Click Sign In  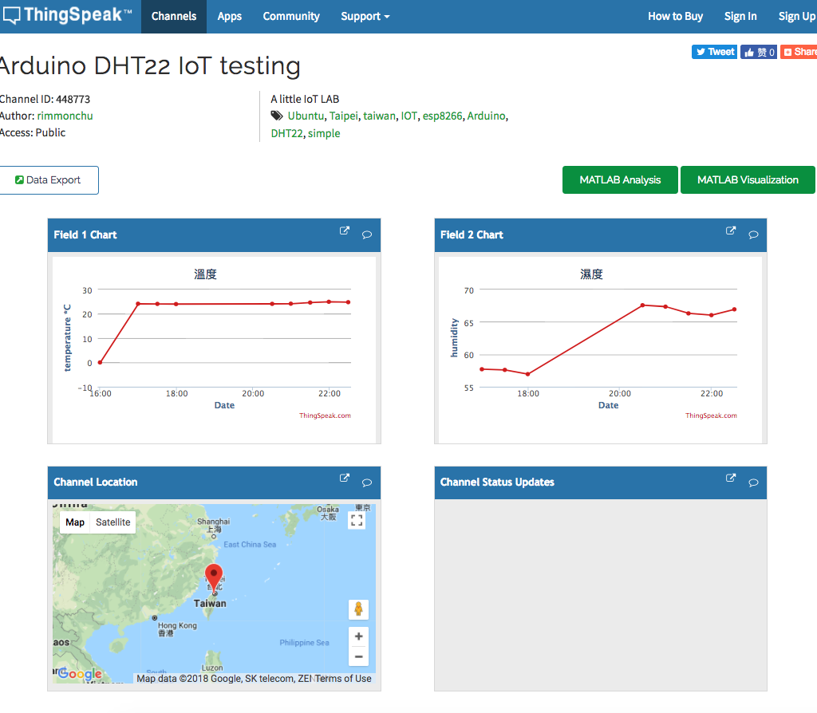pyautogui.click(x=740, y=17)
